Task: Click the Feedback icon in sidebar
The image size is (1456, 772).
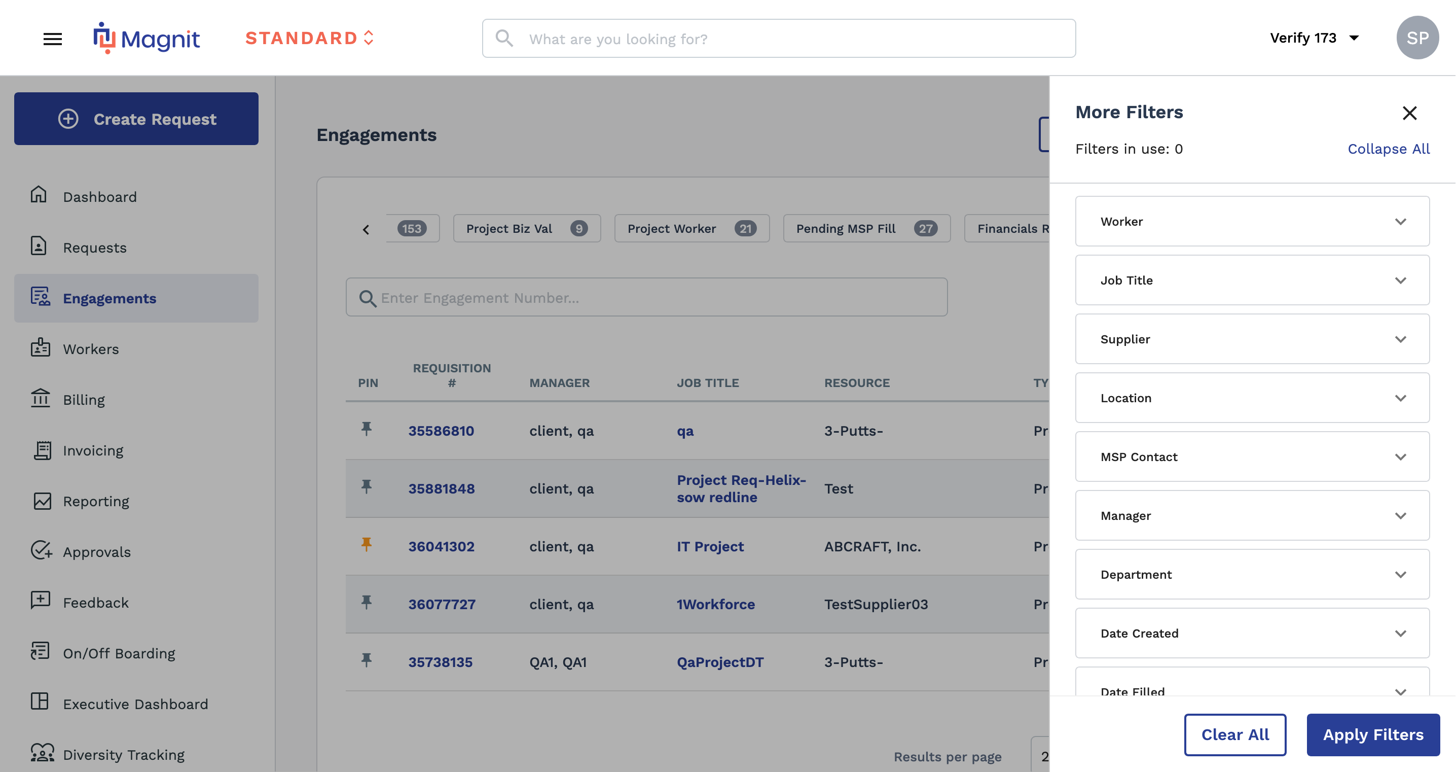Action: pyautogui.click(x=40, y=601)
